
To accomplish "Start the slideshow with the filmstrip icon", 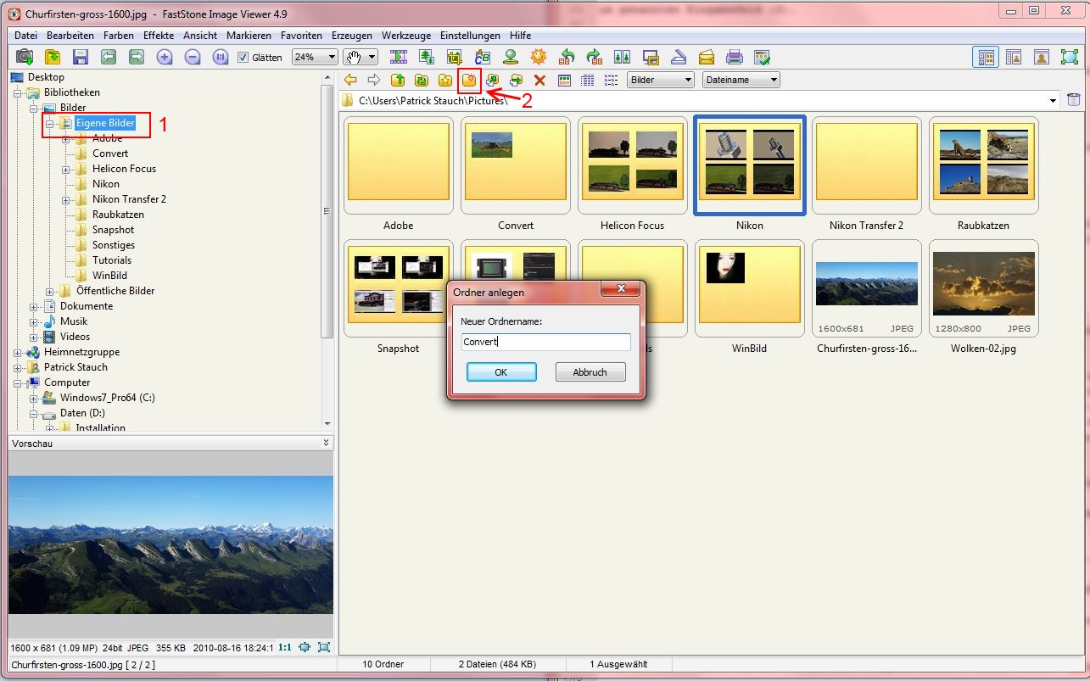I will tap(400, 57).
